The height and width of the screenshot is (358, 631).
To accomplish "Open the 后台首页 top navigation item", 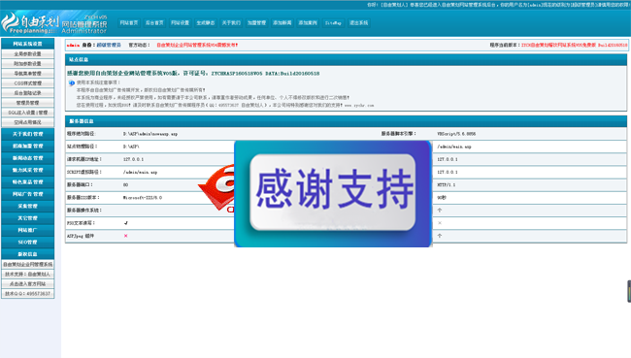I will pyautogui.click(x=154, y=23).
